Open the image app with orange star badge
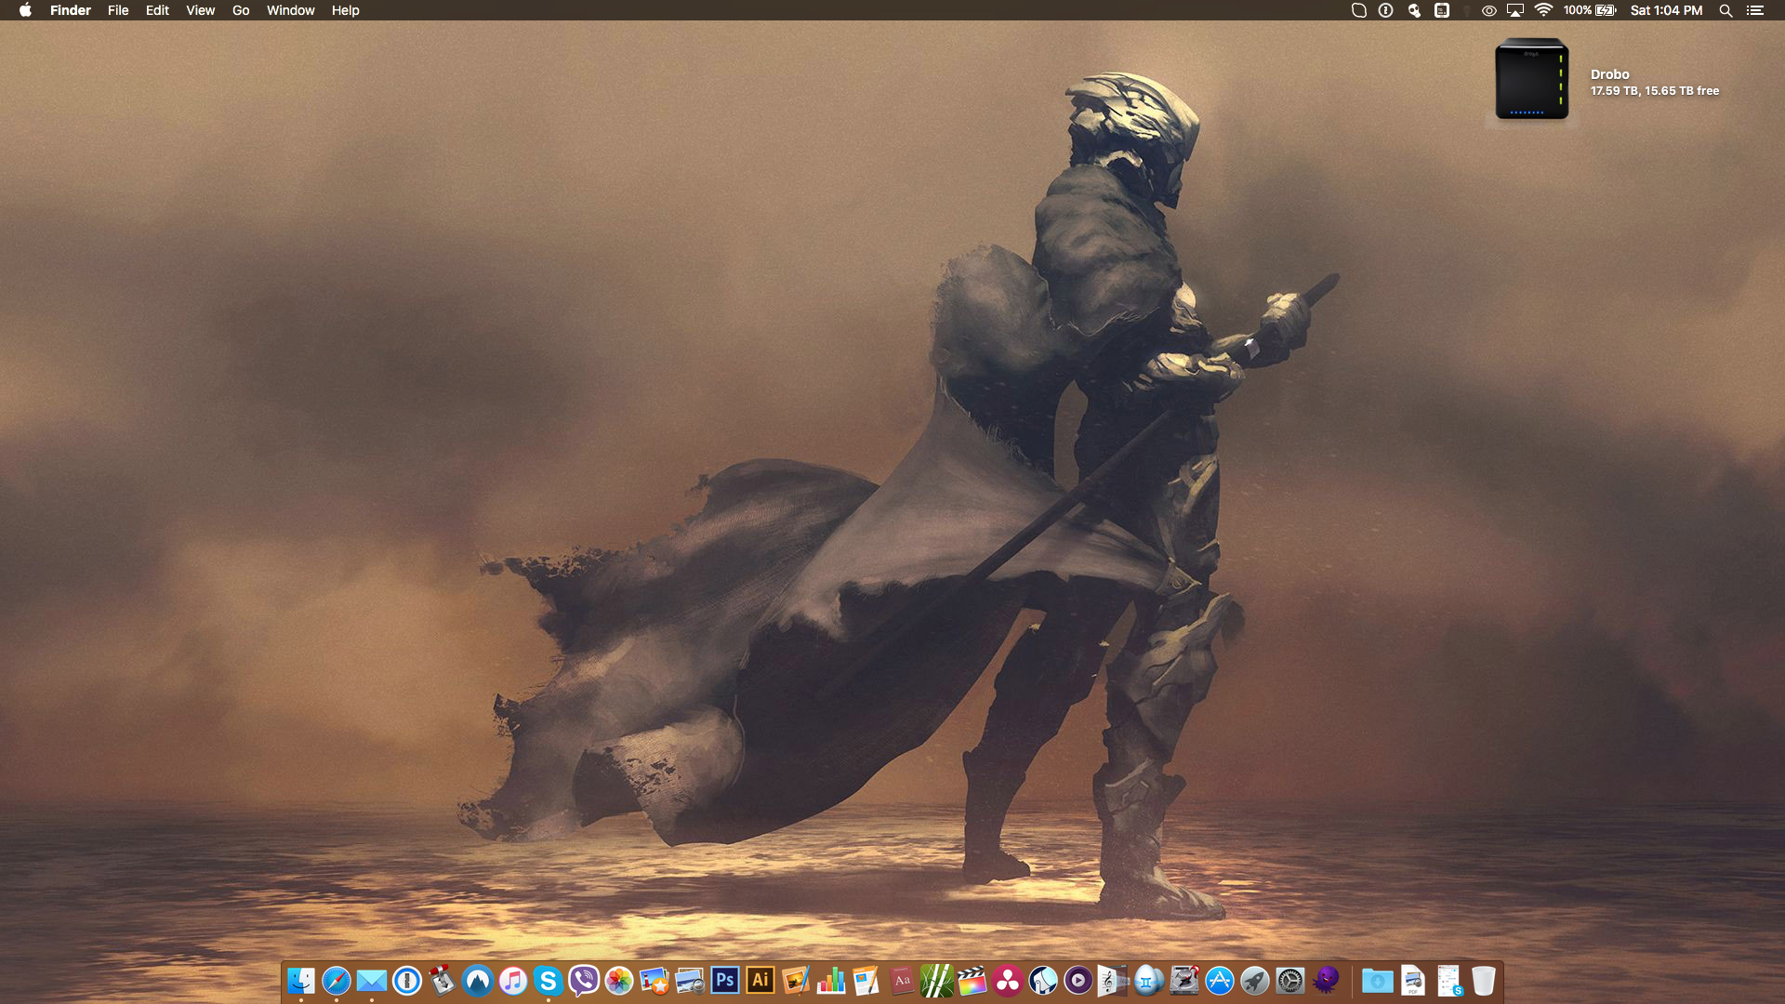The height and width of the screenshot is (1004, 1785). tap(654, 980)
